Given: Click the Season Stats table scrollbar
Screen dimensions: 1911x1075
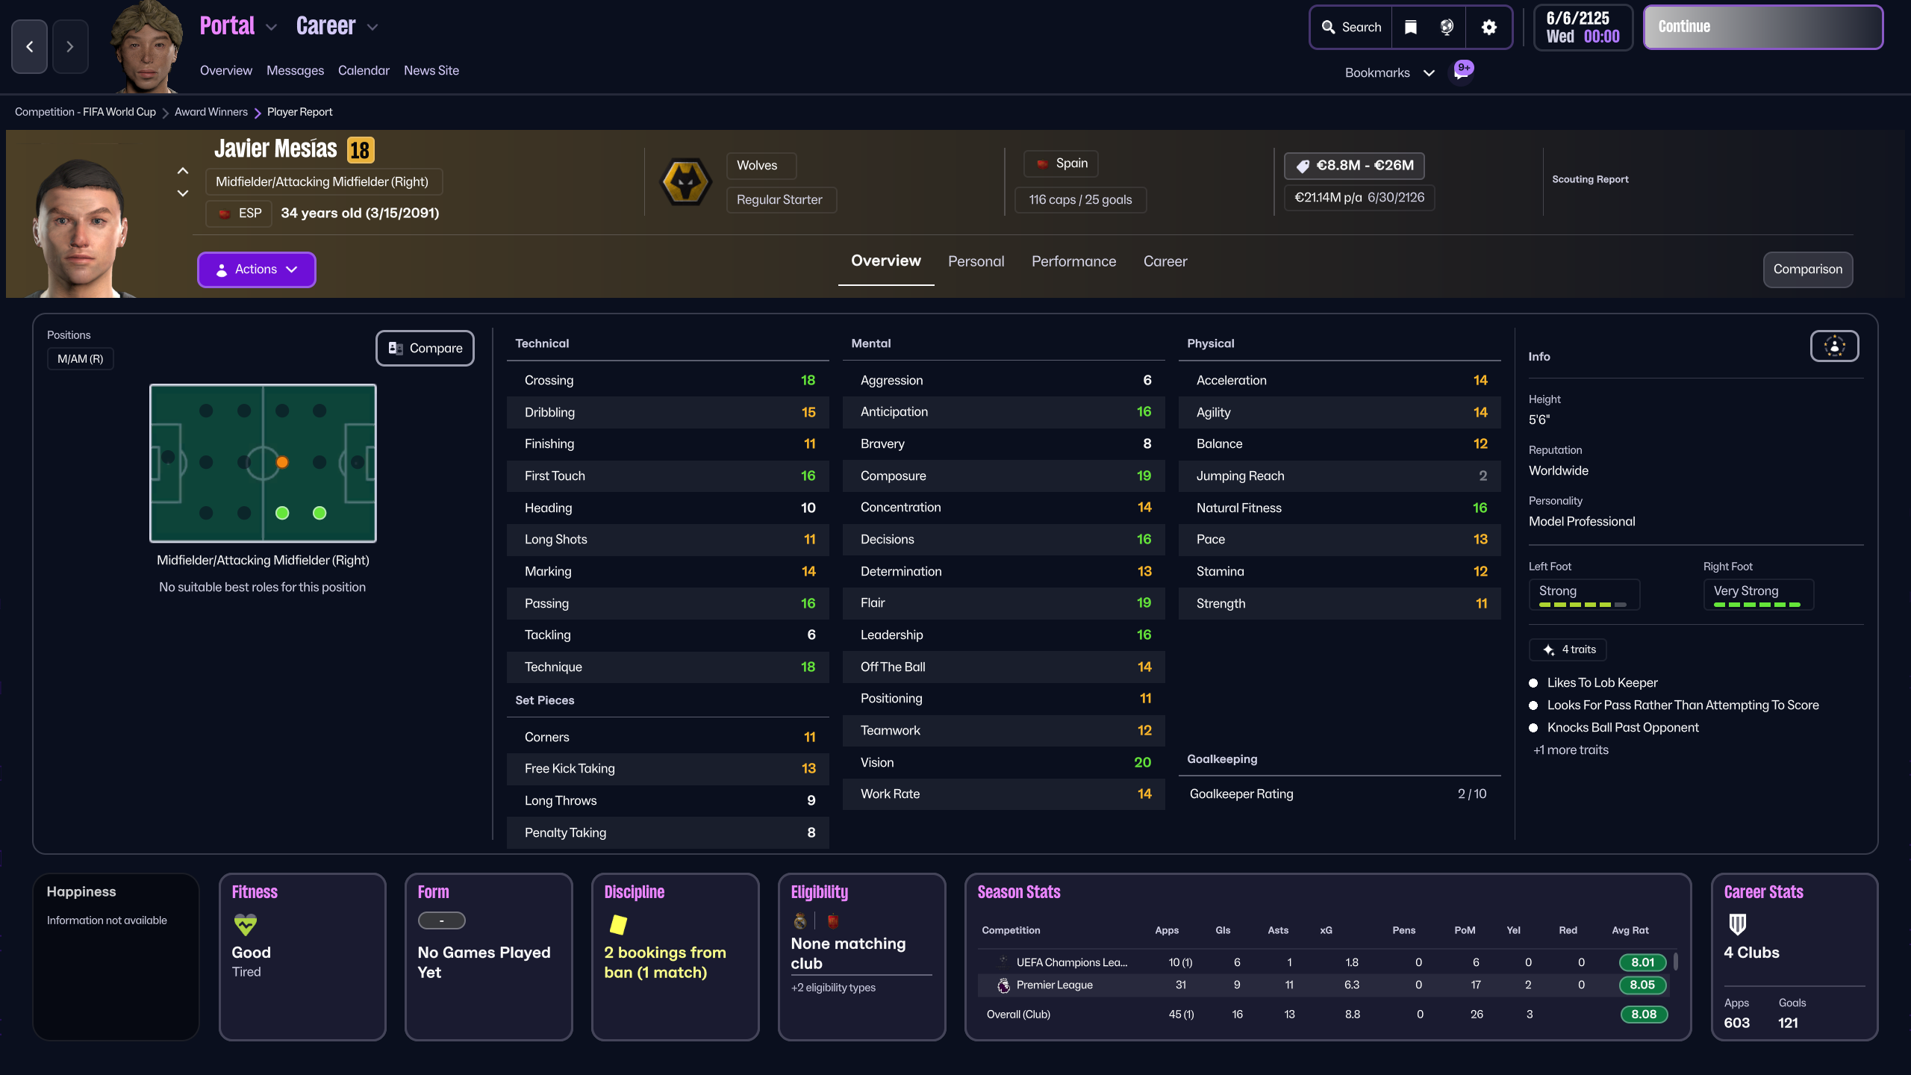Looking at the screenshot, I should pyautogui.click(x=1676, y=962).
